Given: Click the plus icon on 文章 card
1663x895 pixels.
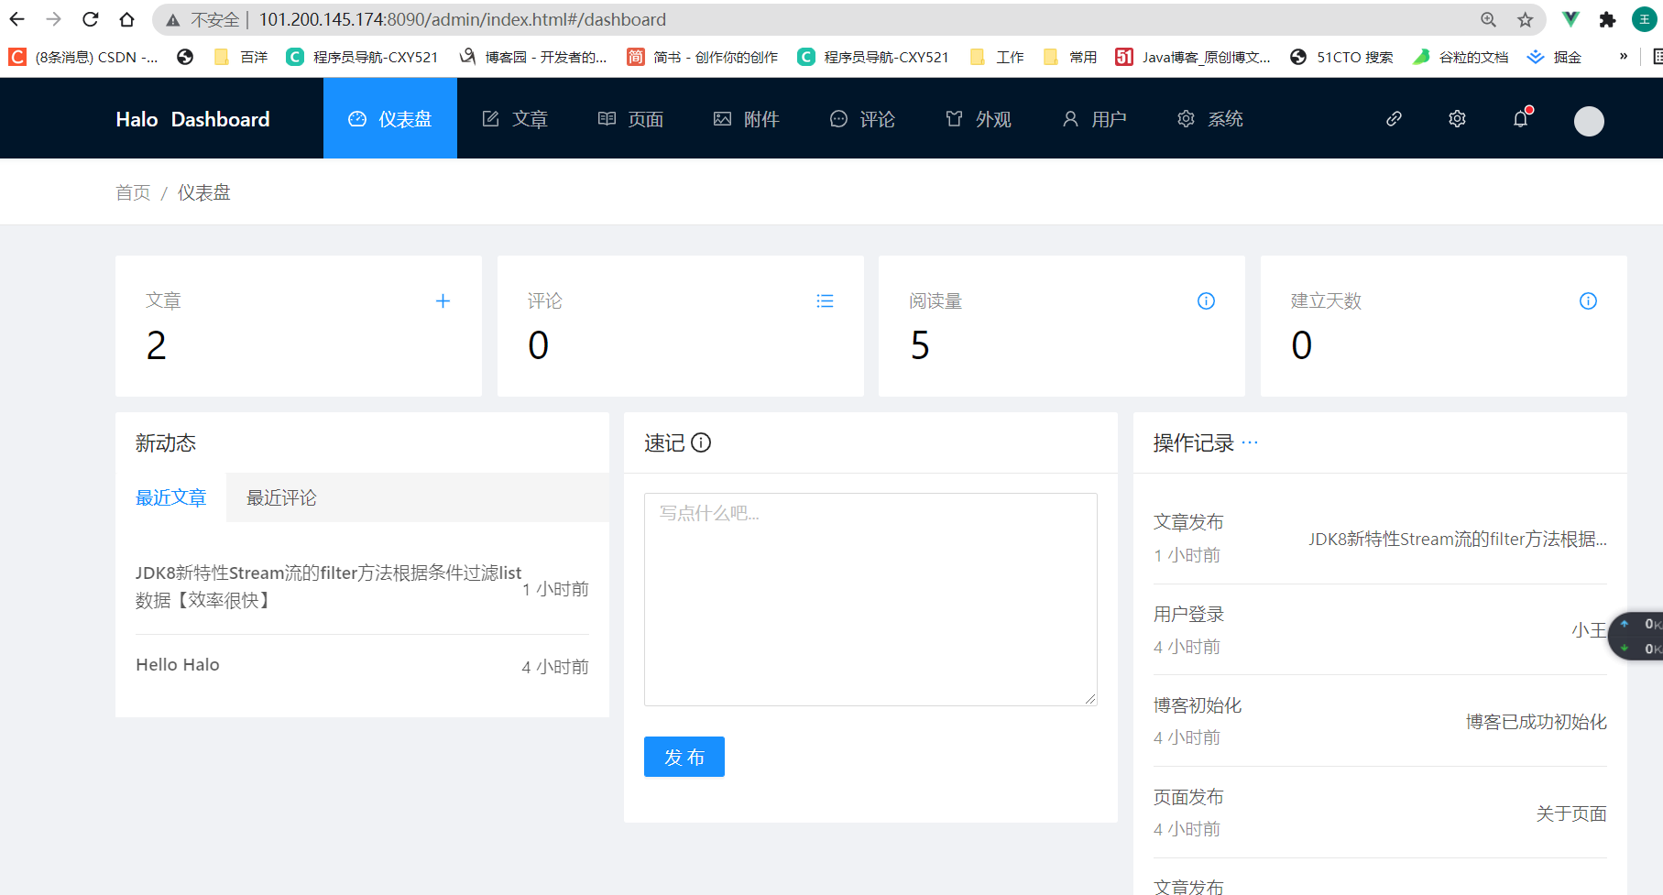Looking at the screenshot, I should 443,300.
